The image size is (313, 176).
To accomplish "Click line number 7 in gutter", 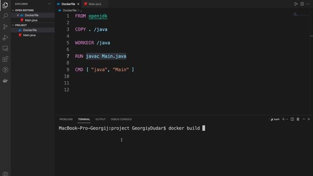I will (68, 56).
